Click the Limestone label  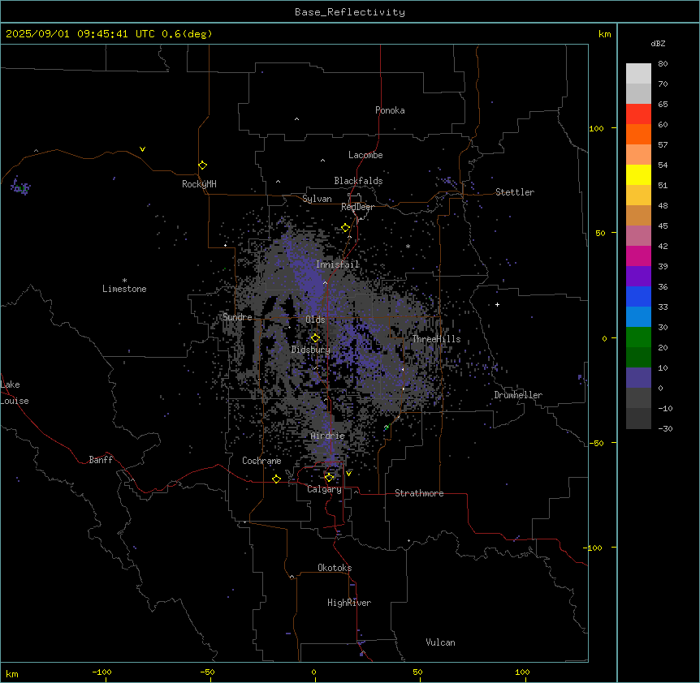click(x=124, y=289)
